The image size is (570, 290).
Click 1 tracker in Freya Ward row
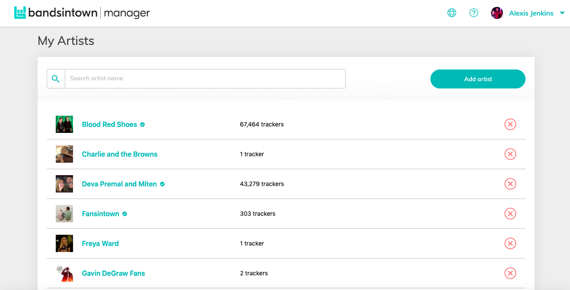click(x=252, y=243)
